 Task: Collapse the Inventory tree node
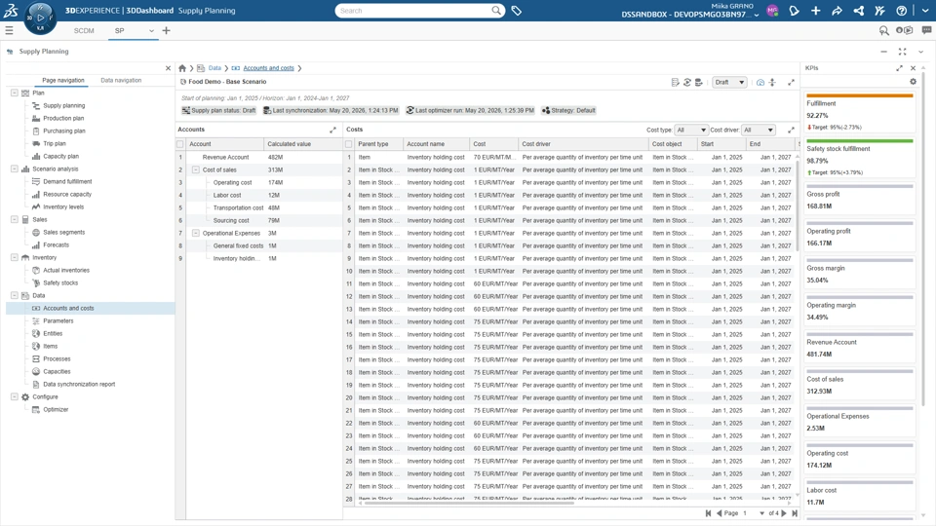(15, 257)
